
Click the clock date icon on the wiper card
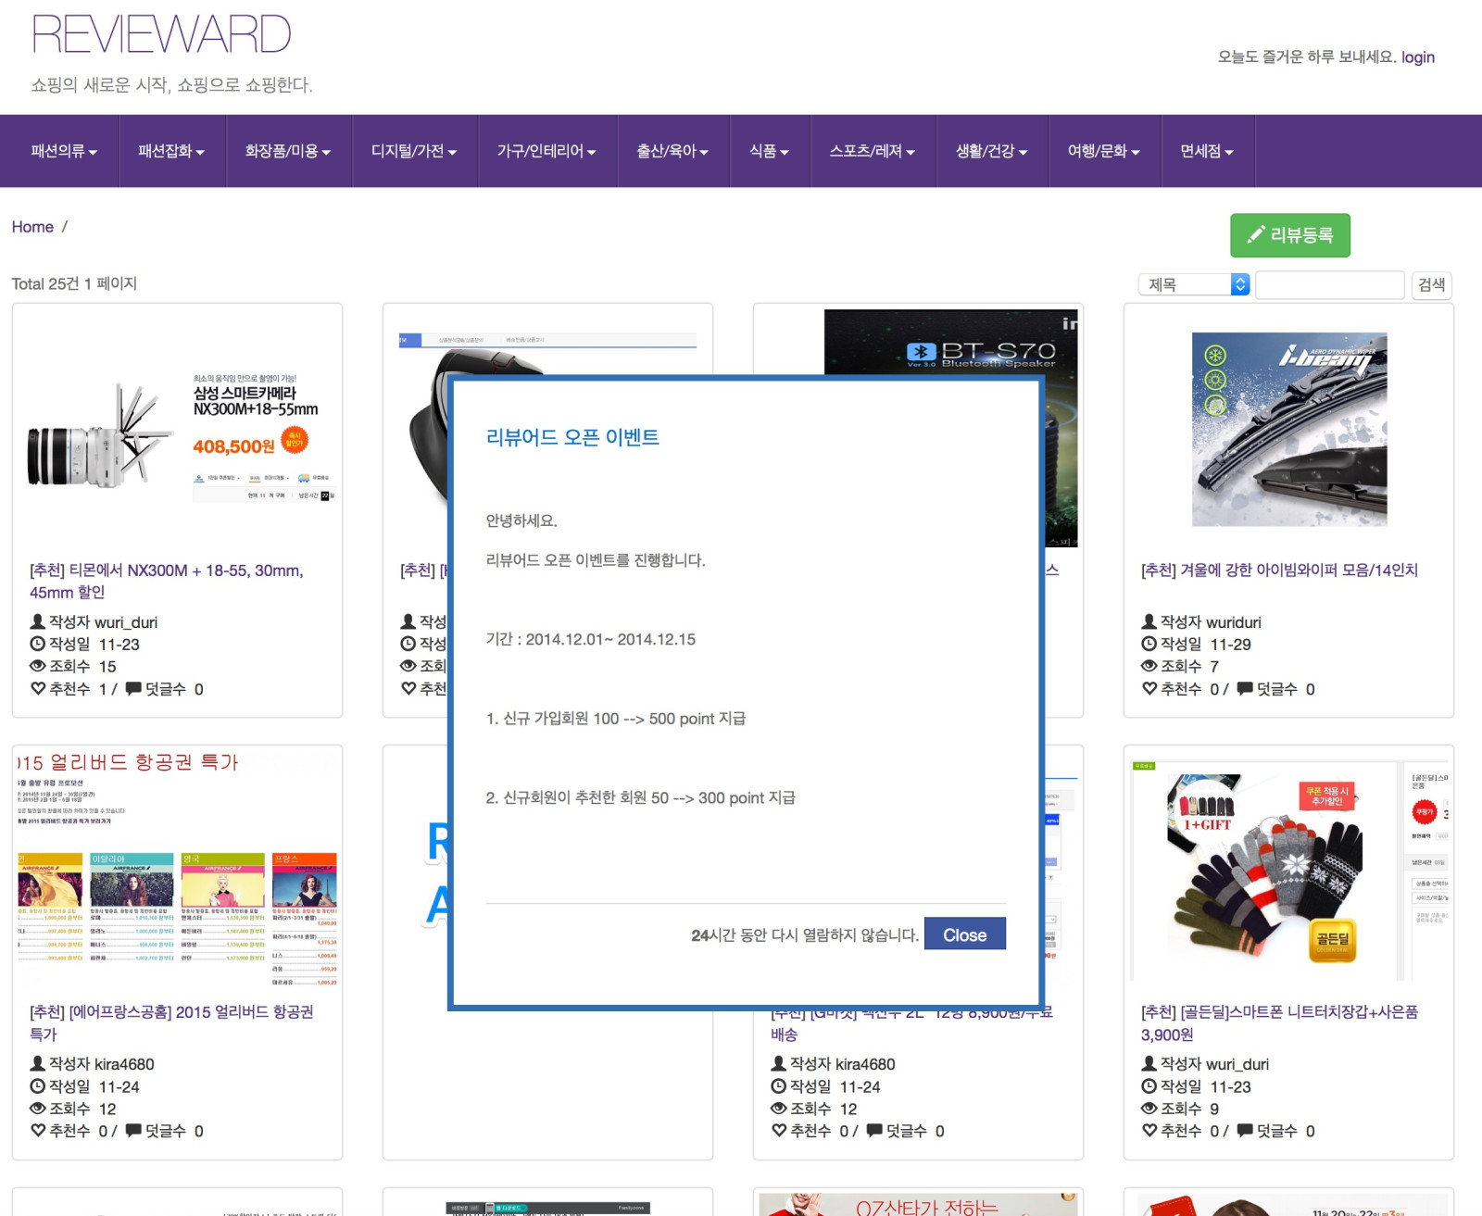coord(1149,644)
